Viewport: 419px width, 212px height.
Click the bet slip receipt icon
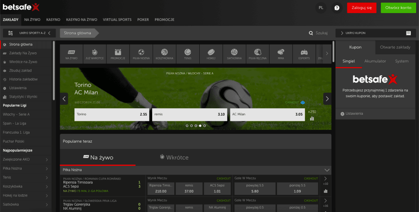[408, 33]
